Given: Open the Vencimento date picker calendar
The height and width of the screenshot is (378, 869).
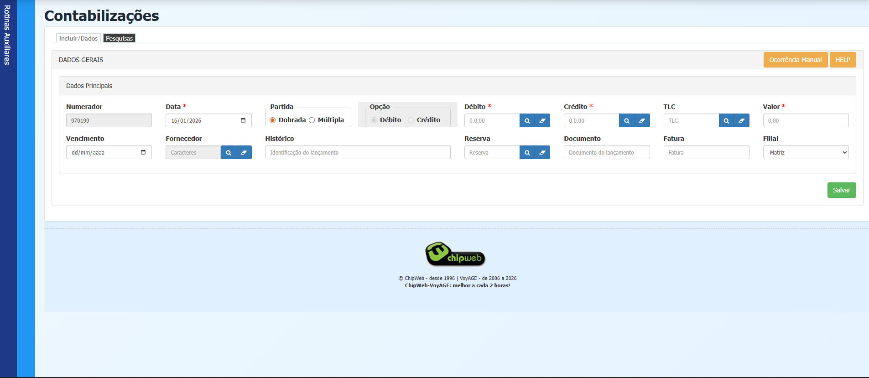Looking at the screenshot, I should click(x=143, y=152).
